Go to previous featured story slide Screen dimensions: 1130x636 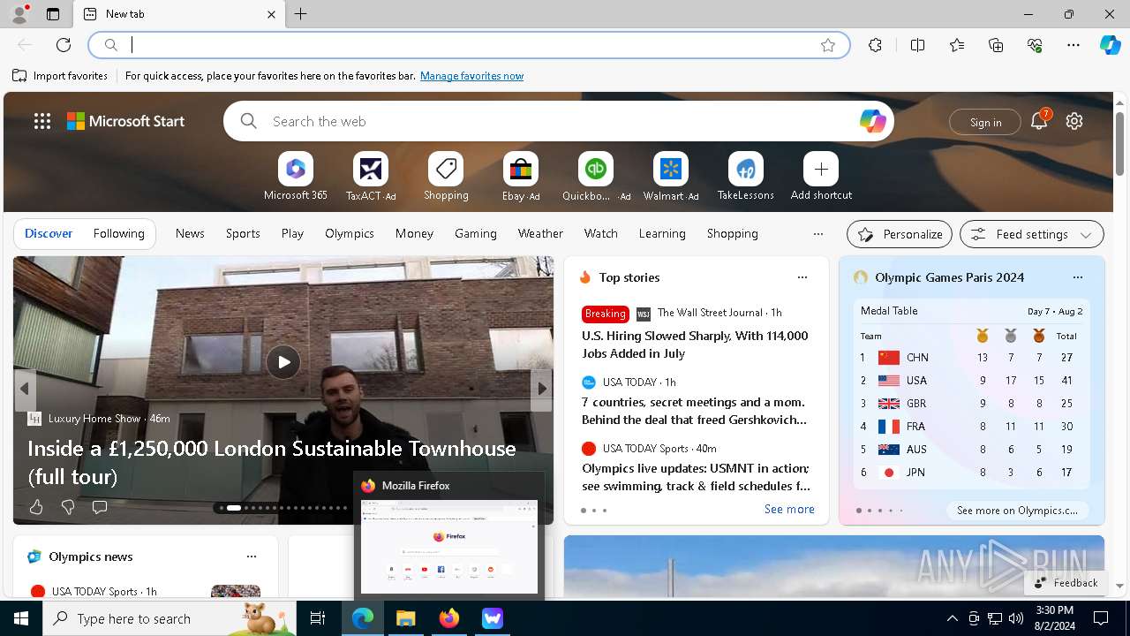point(25,389)
